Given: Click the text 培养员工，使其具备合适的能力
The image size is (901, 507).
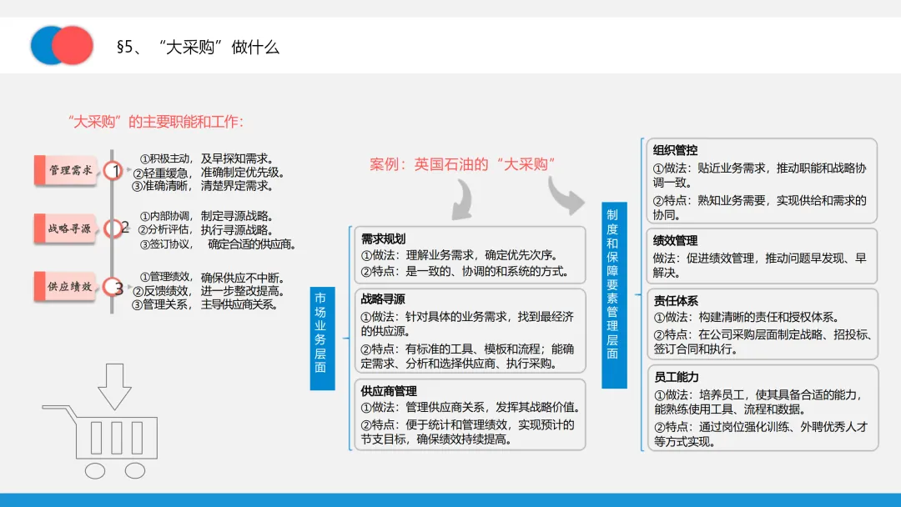Looking at the screenshot, I should [780, 395].
